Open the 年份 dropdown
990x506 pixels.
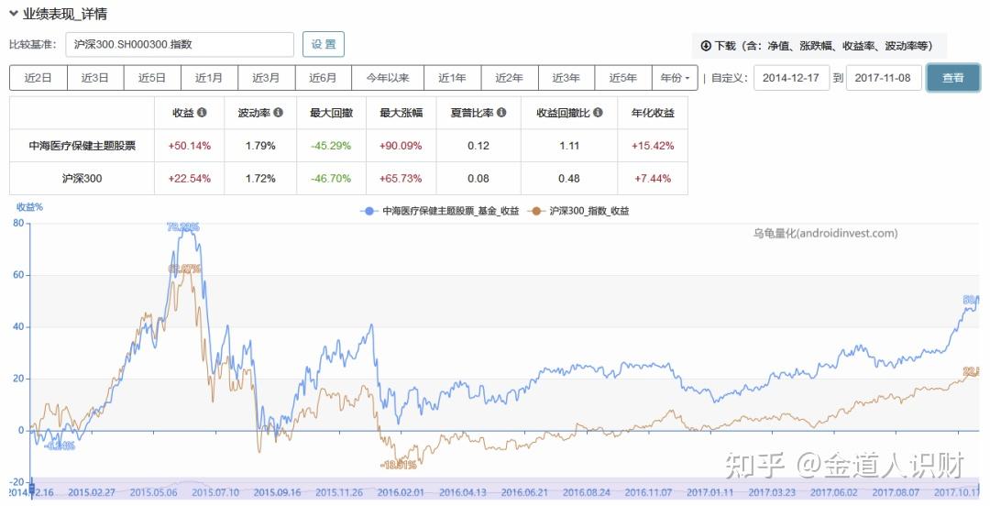675,78
